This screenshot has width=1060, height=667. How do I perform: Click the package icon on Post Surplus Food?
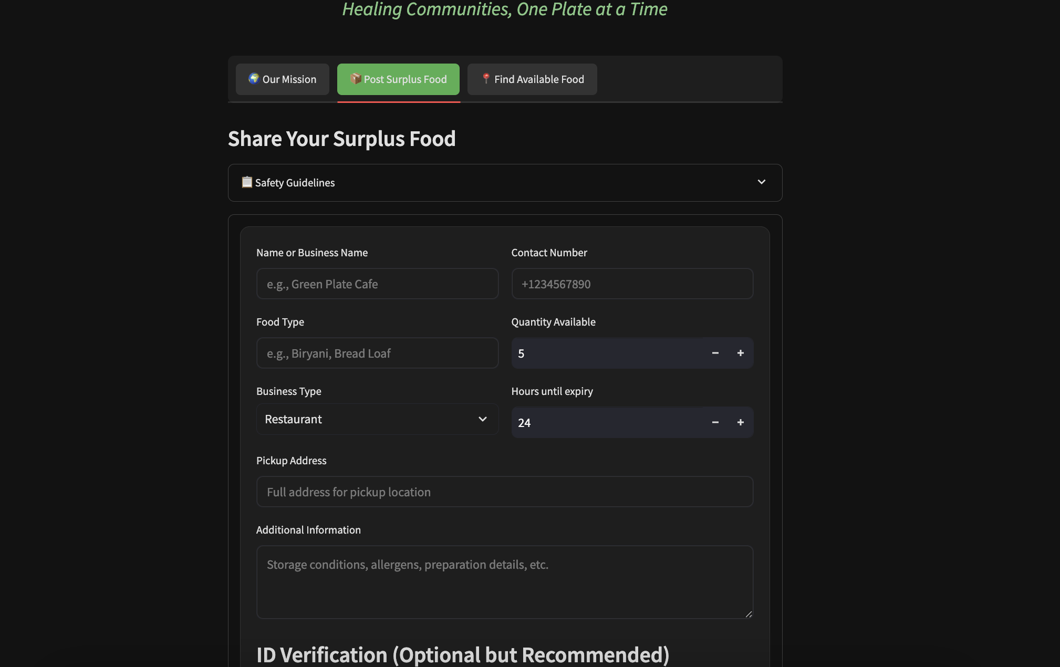(356, 79)
